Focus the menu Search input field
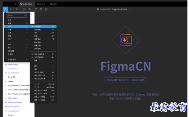Viewport: 189px width, 117px height. [17, 15]
